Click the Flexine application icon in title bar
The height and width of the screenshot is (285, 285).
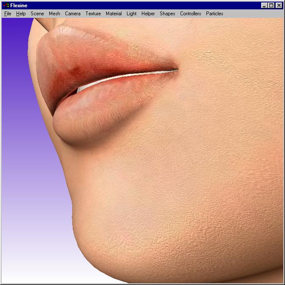[6, 6]
